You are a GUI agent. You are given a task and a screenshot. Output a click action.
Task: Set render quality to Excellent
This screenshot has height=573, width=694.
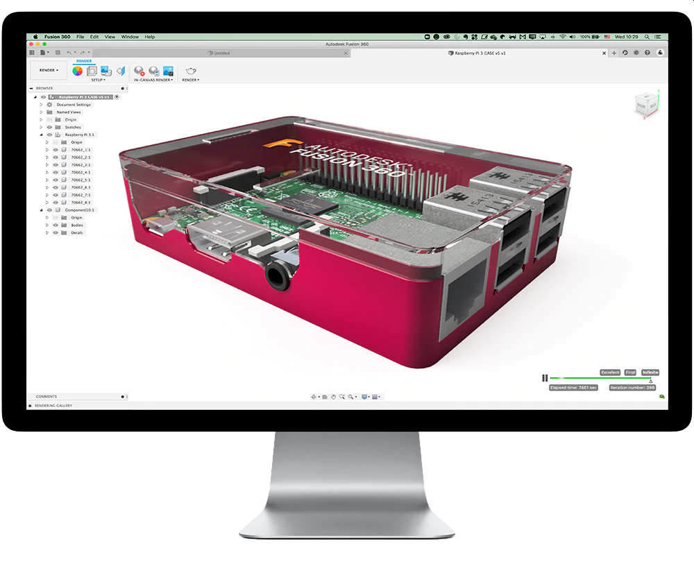(x=610, y=373)
